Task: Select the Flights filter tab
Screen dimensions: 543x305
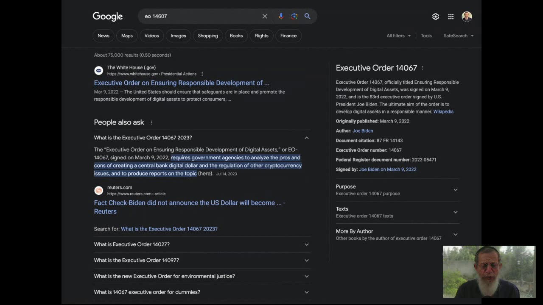Action: pyautogui.click(x=261, y=36)
